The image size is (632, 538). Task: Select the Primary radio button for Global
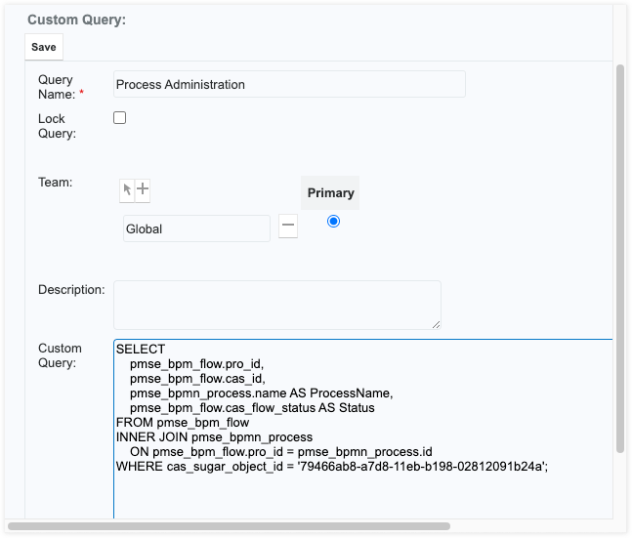click(x=334, y=222)
